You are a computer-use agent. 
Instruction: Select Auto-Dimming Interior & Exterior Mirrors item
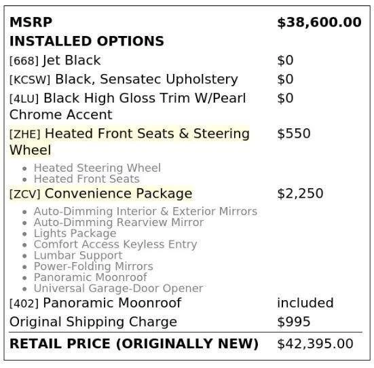coord(145,211)
